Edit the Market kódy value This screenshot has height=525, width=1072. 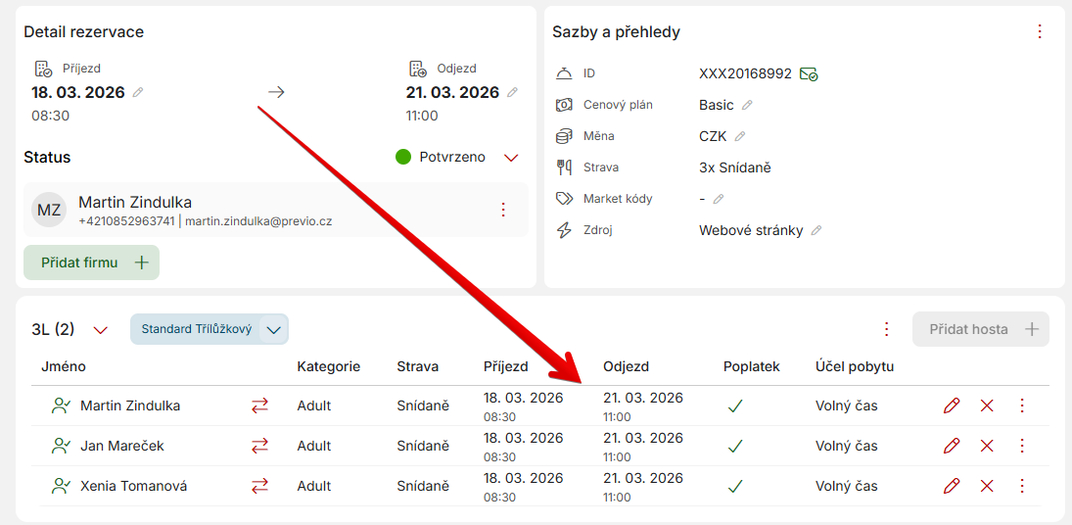coord(719,199)
